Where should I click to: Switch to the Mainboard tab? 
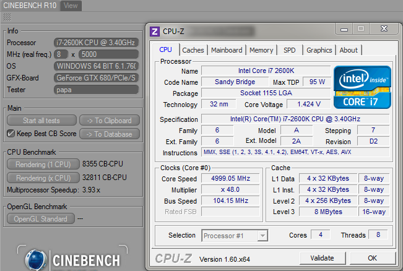coord(227,50)
